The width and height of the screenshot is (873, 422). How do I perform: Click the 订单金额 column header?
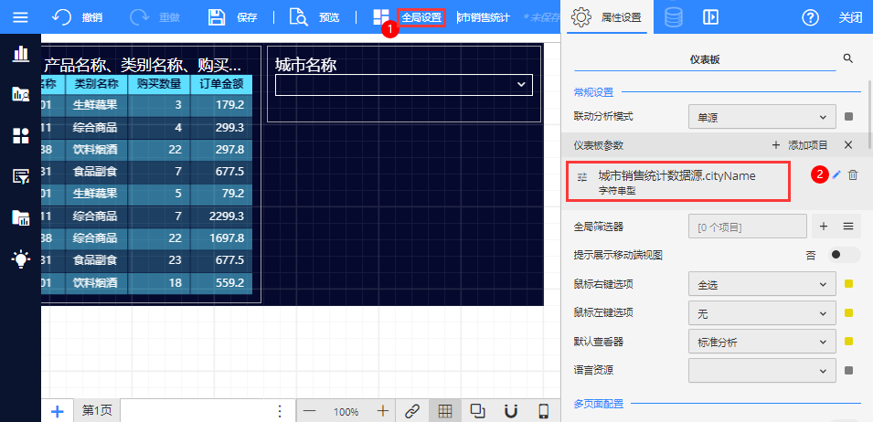pyautogui.click(x=221, y=84)
